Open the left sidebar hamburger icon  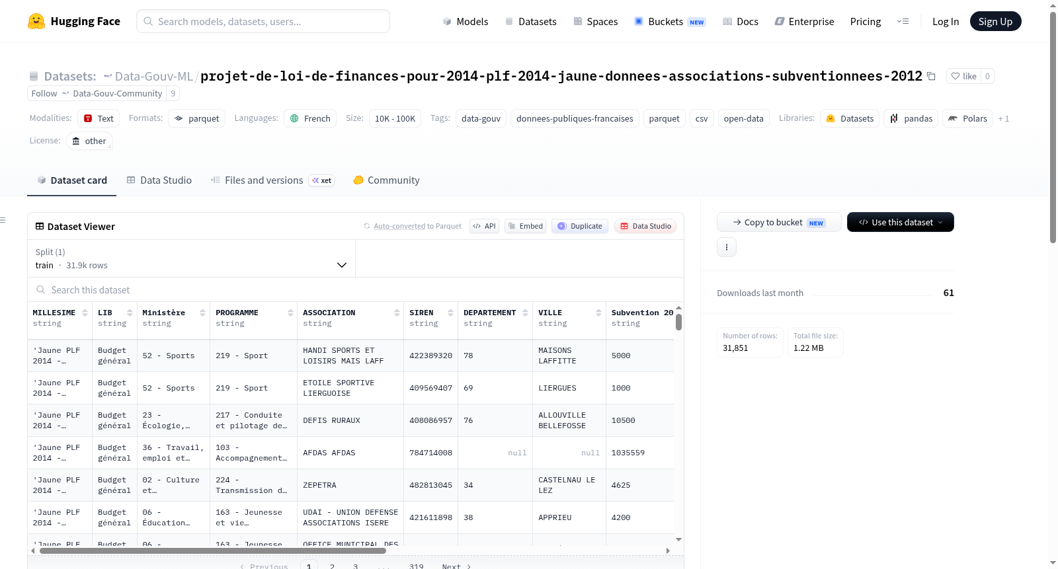click(x=3, y=220)
